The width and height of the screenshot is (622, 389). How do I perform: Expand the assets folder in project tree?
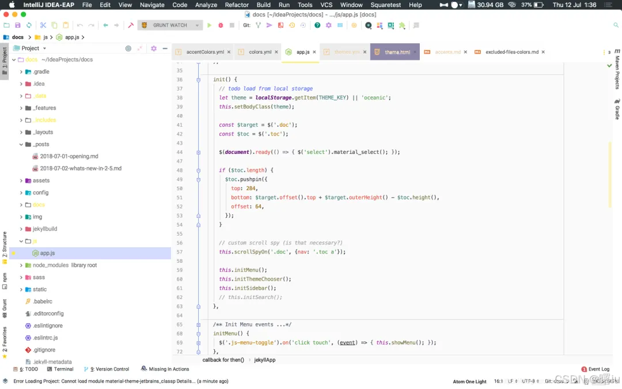click(x=21, y=180)
